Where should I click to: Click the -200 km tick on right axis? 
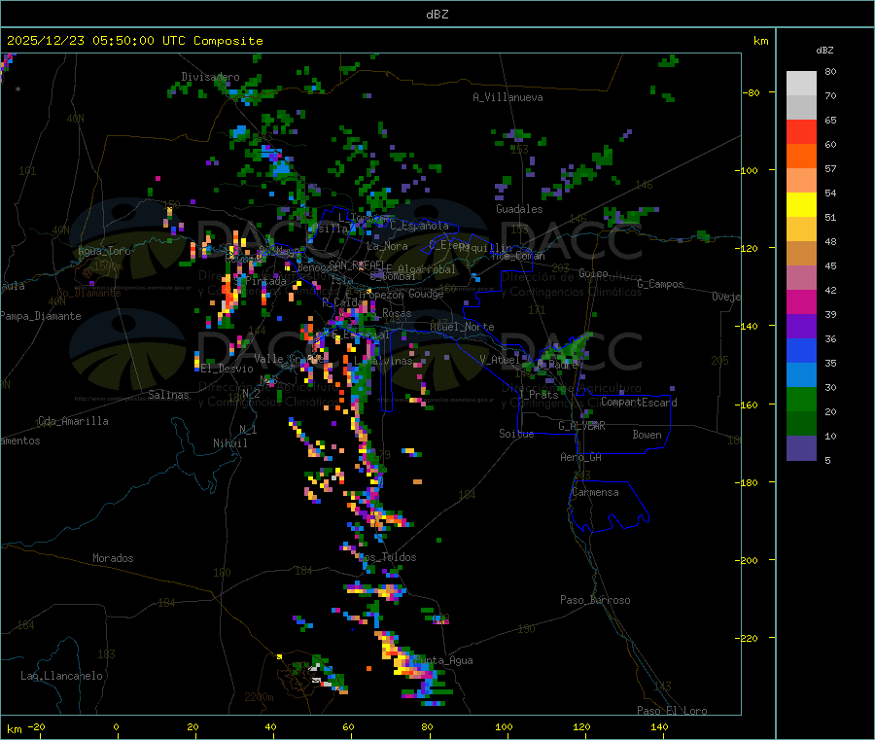tap(746, 560)
